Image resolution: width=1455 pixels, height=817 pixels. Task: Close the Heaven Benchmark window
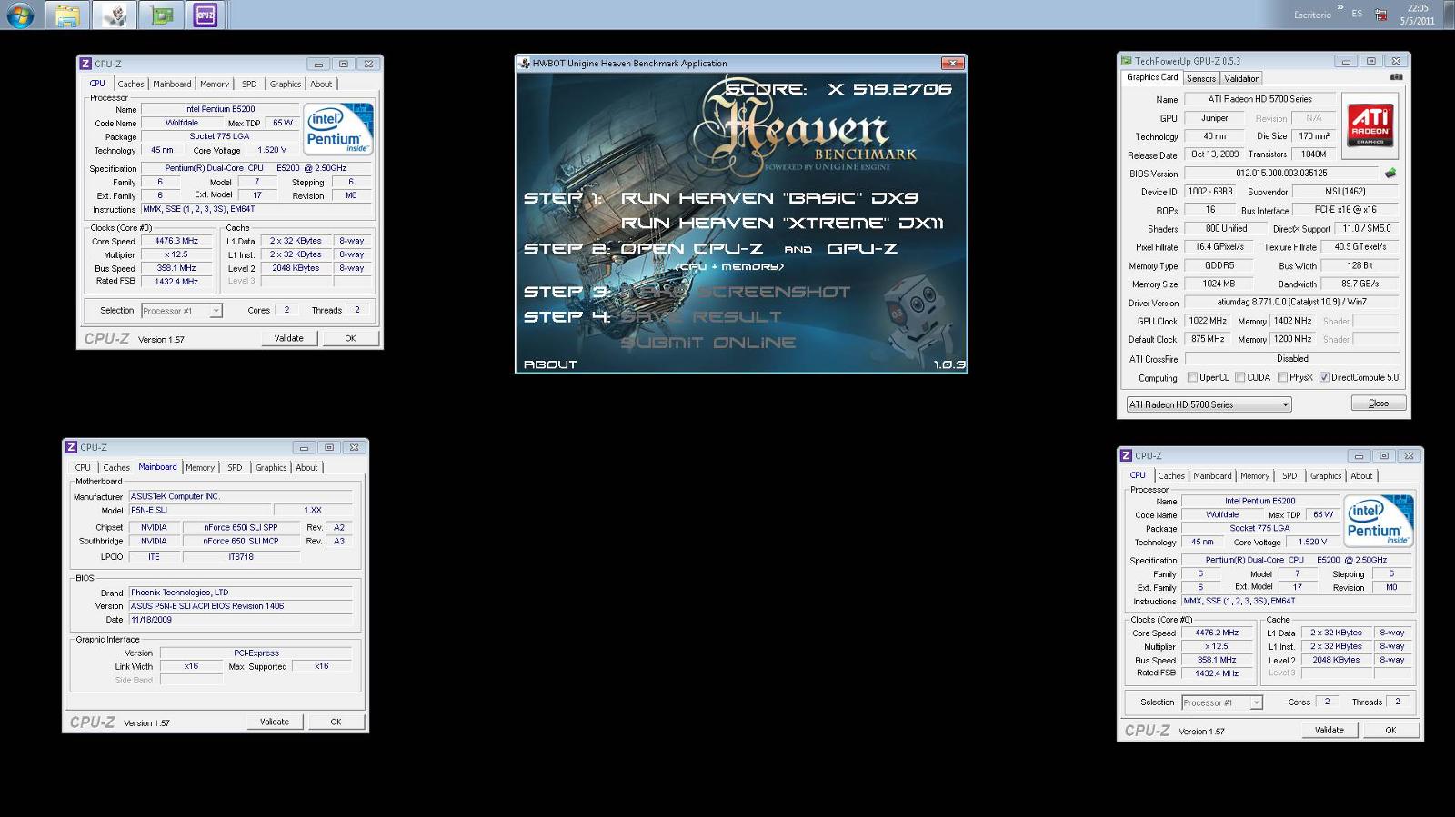[x=952, y=63]
